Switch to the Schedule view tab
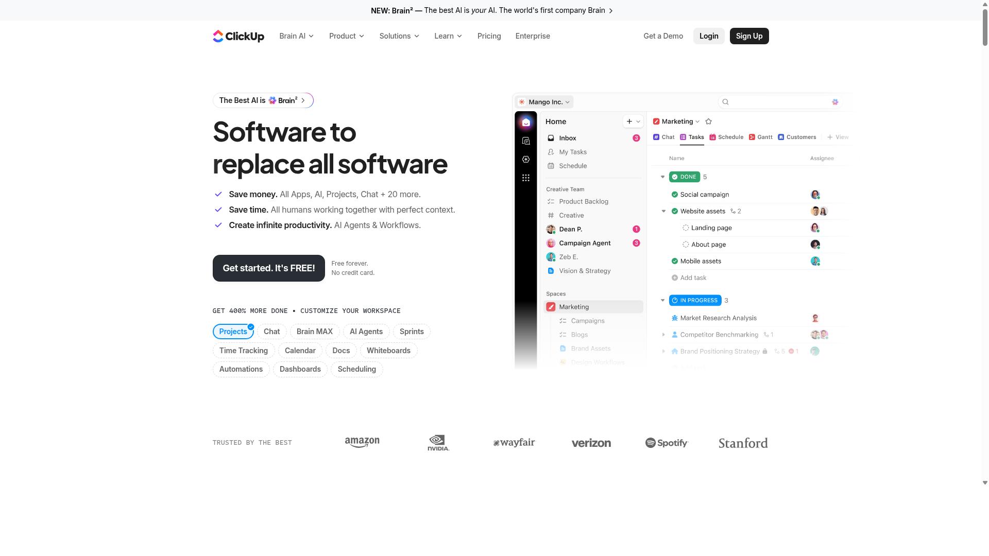This screenshot has width=989, height=556. (726, 137)
